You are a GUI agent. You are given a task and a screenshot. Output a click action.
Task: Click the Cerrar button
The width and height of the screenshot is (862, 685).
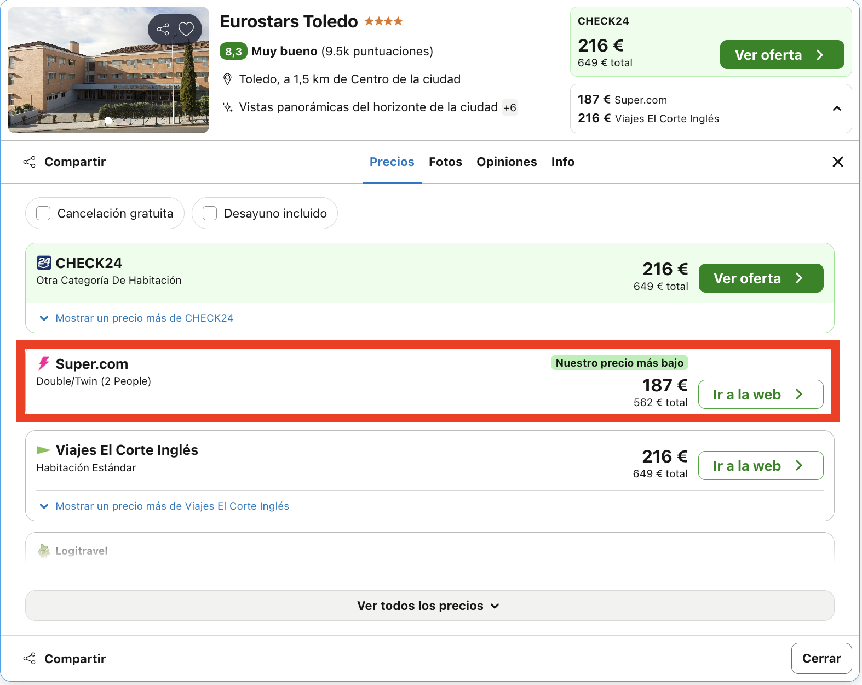pyautogui.click(x=821, y=658)
